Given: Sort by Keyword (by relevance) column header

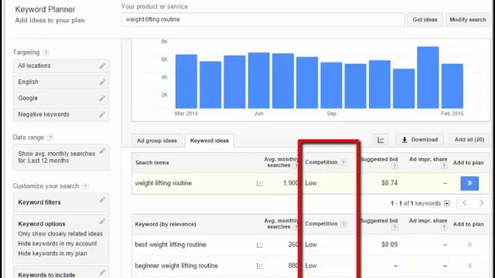Looking at the screenshot, I should coord(166,224).
